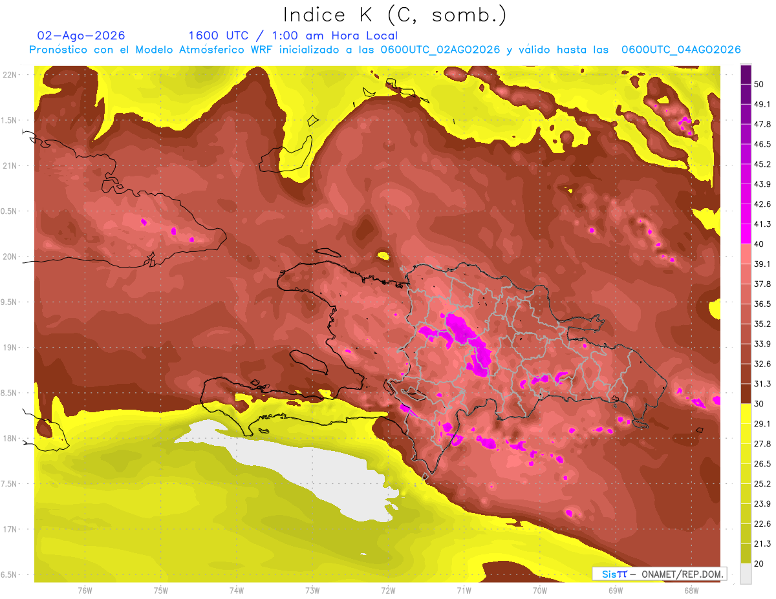The width and height of the screenshot is (776, 599).
Task: Click the longitude label '71W'
Action: 464,591
